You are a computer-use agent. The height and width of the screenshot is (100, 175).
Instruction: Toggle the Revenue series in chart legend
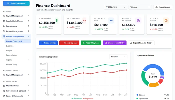click(76, 98)
